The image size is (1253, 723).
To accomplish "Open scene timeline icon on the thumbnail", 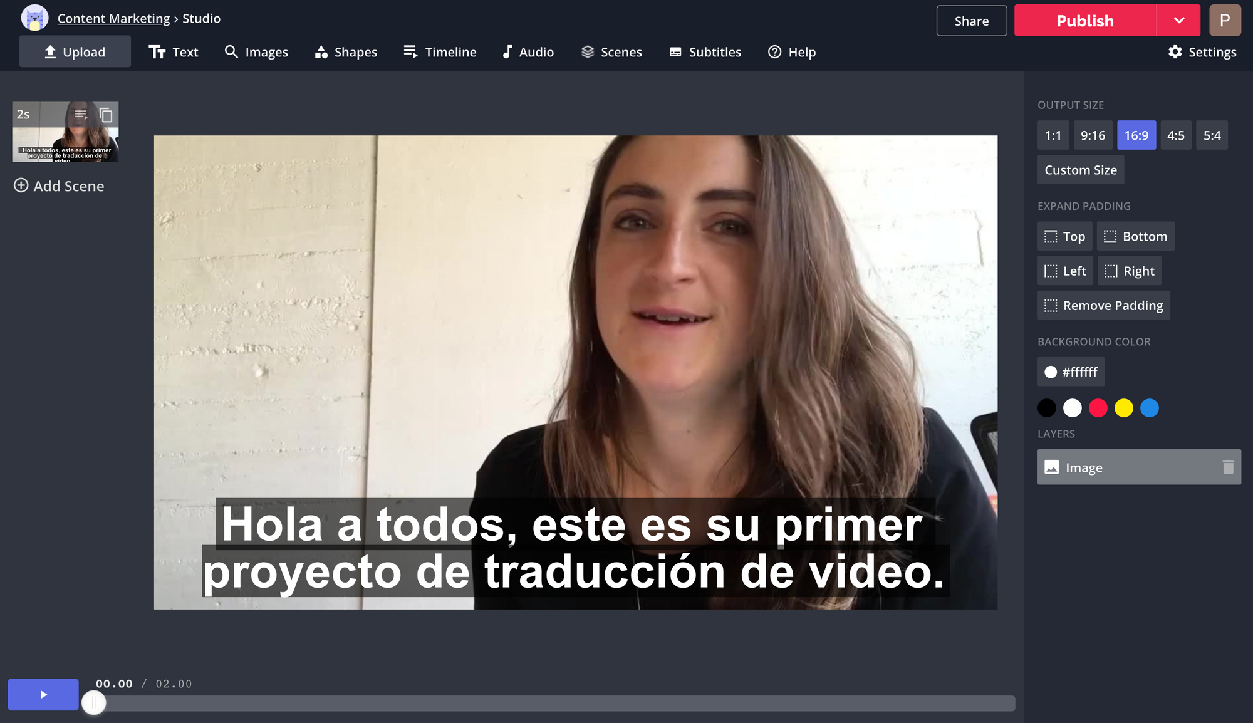I will pyautogui.click(x=81, y=115).
